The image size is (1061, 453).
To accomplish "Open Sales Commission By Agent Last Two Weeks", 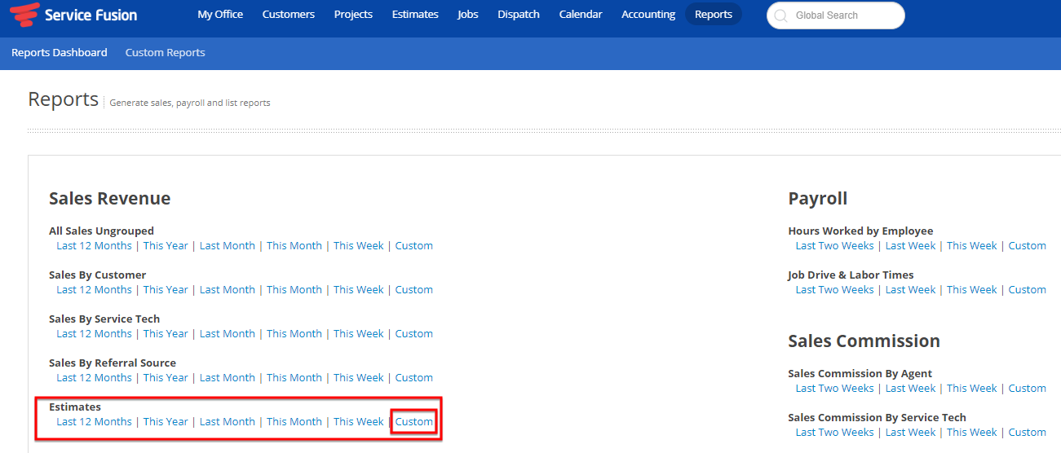I will tap(834, 389).
